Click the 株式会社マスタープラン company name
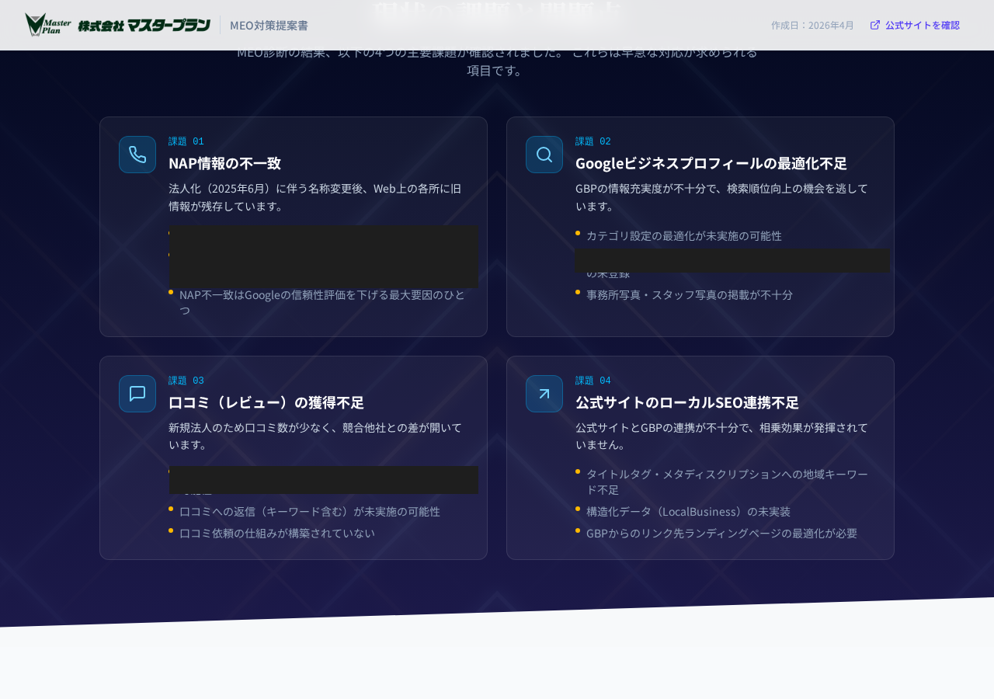The height and width of the screenshot is (699, 994). 144,23
